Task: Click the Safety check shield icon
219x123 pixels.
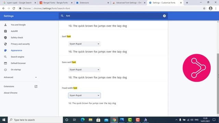Action: coord(5,38)
